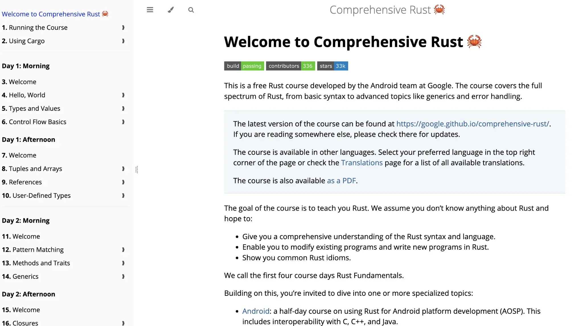The height and width of the screenshot is (326, 583).
Task: Click the Day 2: Morning section heading
Action: coord(26,221)
